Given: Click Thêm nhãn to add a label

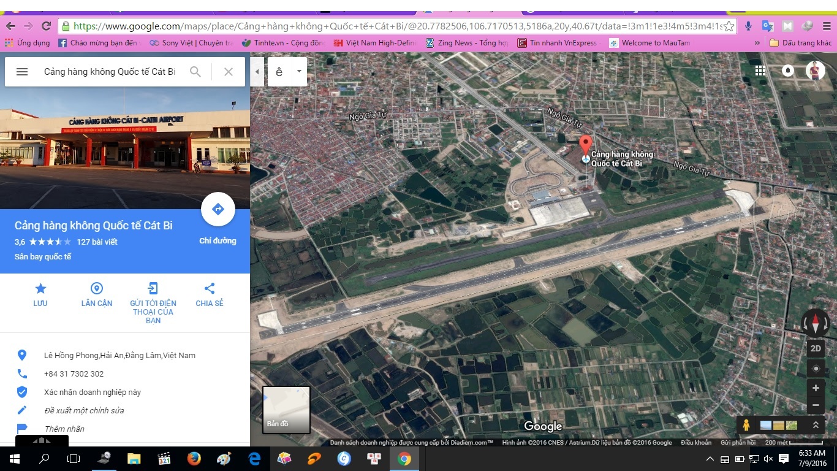Looking at the screenshot, I should tap(64, 429).
